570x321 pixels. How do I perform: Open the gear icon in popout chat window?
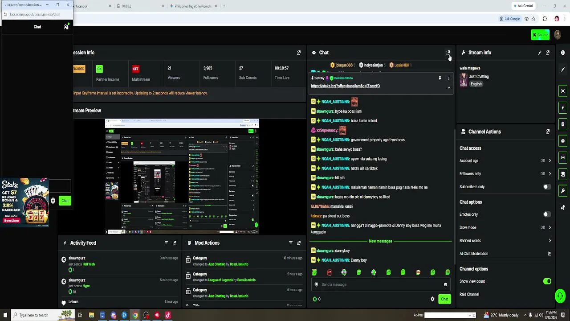coord(53,201)
